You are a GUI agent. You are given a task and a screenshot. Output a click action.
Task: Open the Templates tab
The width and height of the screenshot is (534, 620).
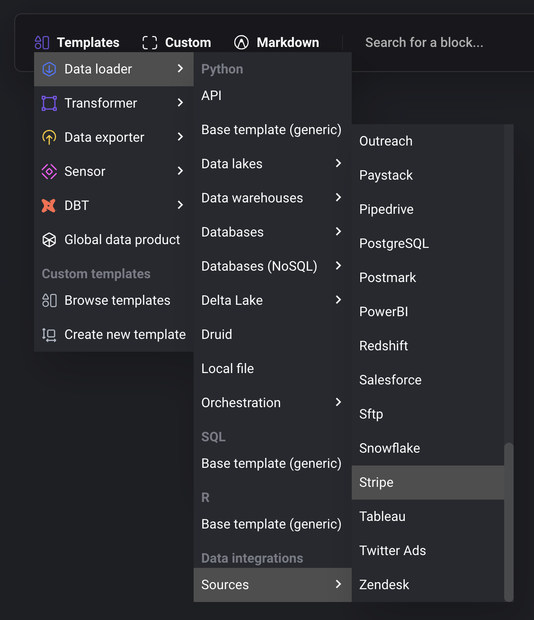point(77,43)
